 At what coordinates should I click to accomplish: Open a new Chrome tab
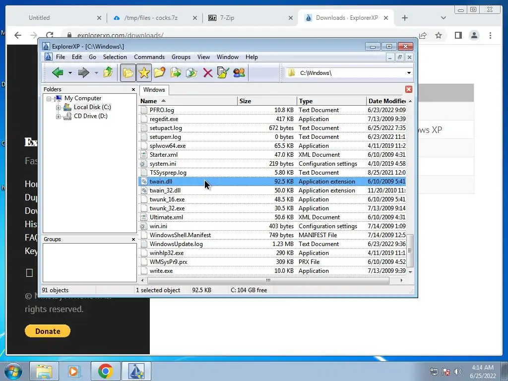pos(405,18)
